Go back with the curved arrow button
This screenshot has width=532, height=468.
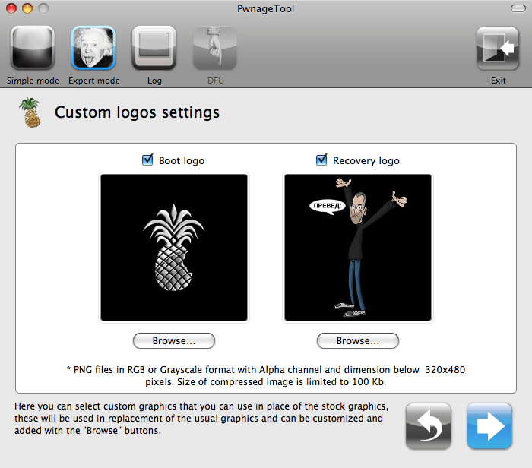click(429, 426)
